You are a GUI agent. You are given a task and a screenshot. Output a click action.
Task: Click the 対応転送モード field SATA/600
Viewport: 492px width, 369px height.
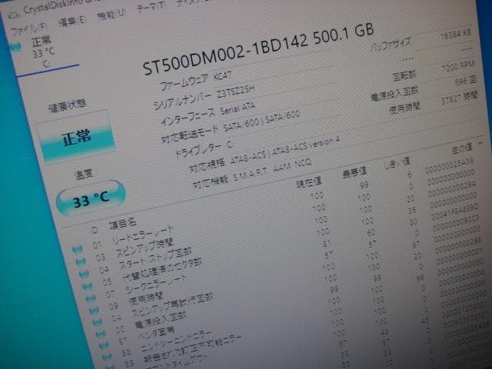(x=261, y=121)
